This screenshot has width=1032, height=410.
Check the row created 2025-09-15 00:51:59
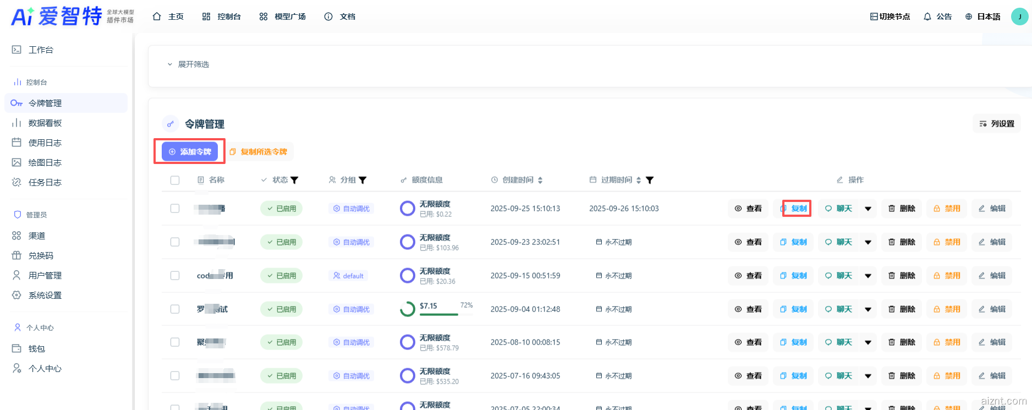(175, 276)
